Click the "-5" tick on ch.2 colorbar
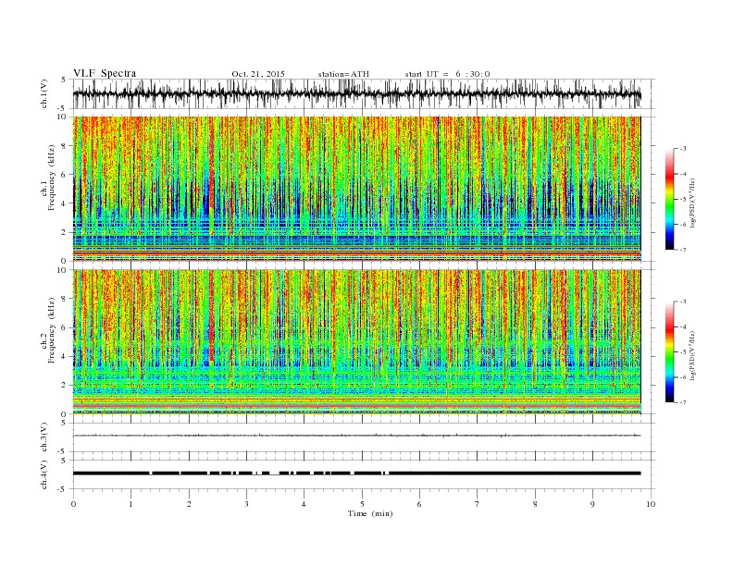Viewport: 733px width, 566px height. 683,352
